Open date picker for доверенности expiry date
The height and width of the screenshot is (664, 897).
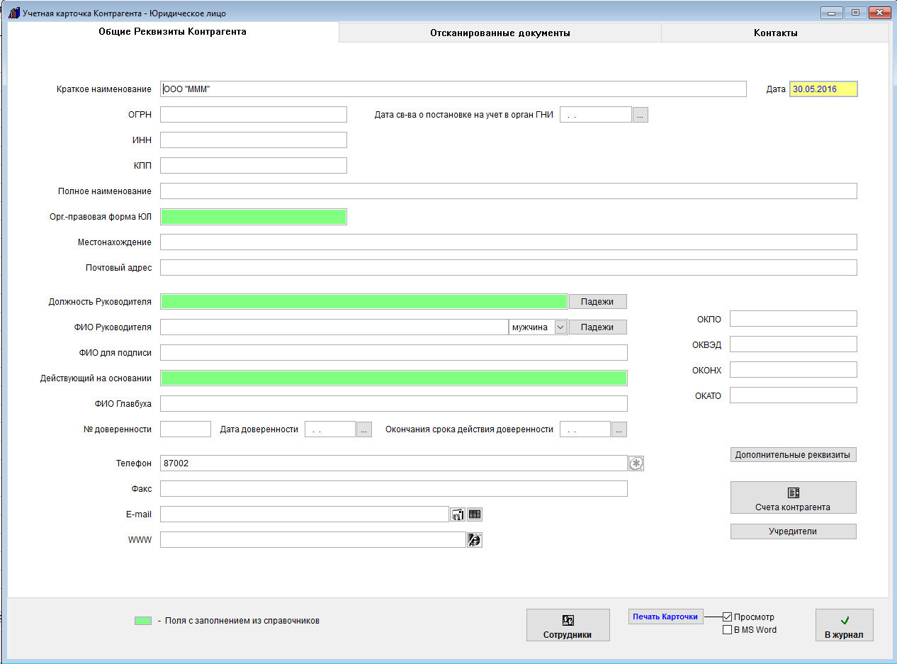tap(619, 429)
